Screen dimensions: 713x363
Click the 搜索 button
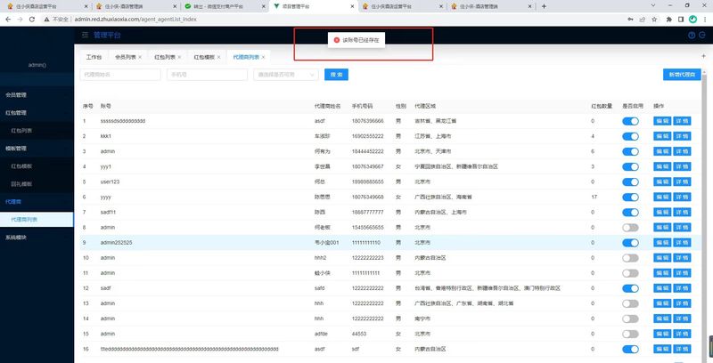tap(336, 75)
